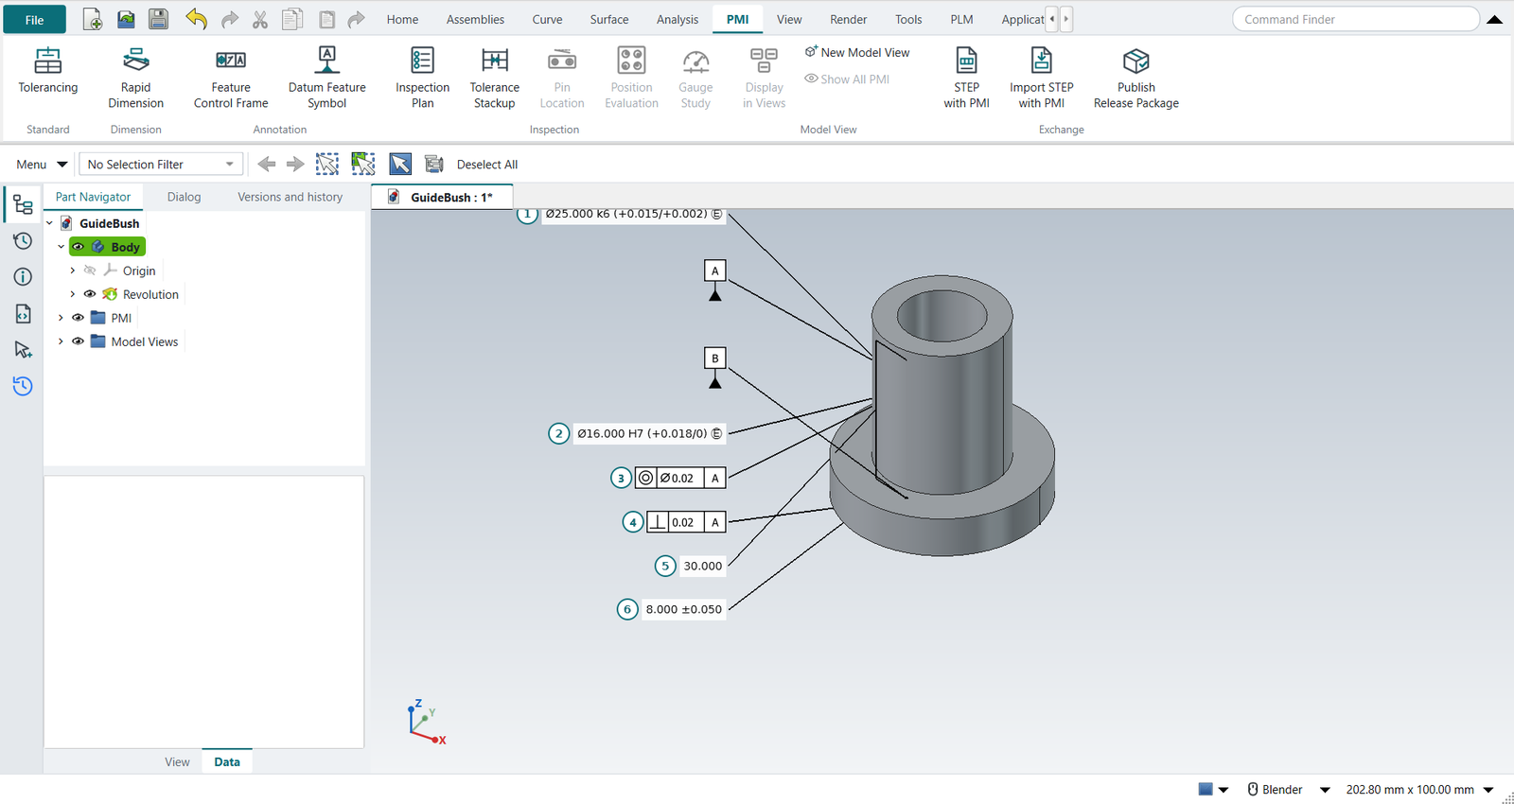Expand the Revolution tree node
Image resolution: width=1514 pixels, height=804 pixels.
(x=72, y=294)
